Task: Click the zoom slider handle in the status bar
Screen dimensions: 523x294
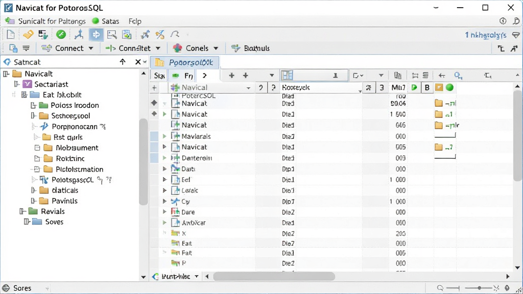Action: (x=479, y=288)
